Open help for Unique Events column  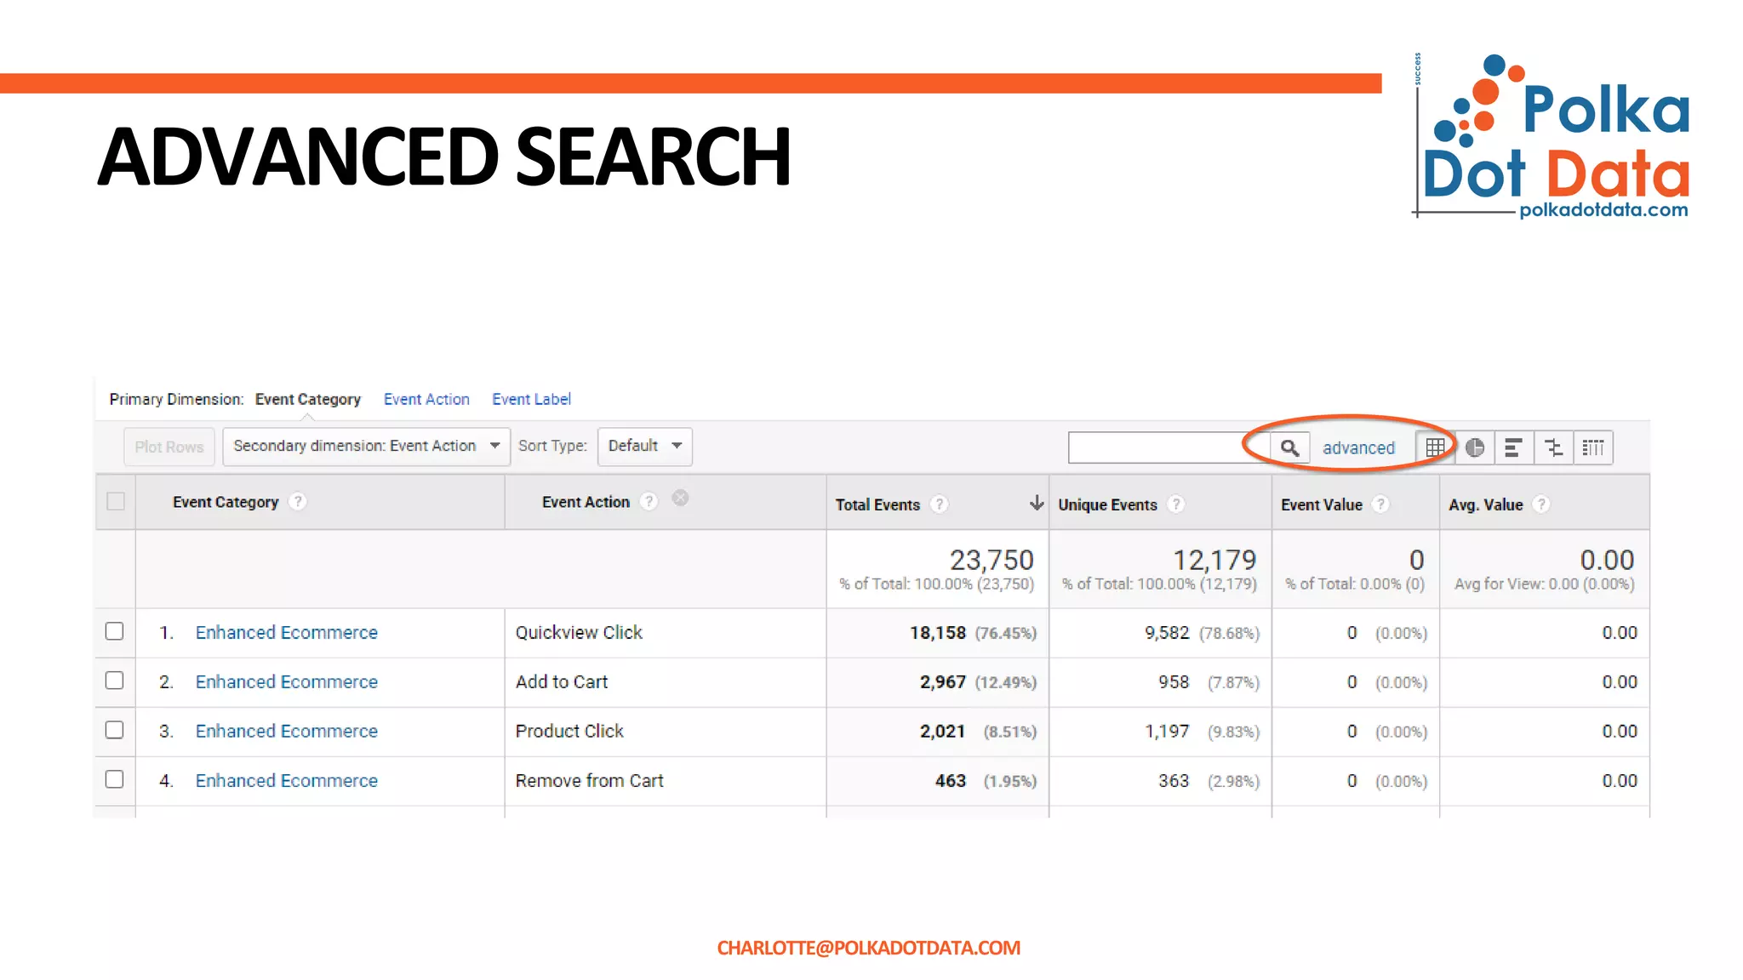(x=1176, y=504)
